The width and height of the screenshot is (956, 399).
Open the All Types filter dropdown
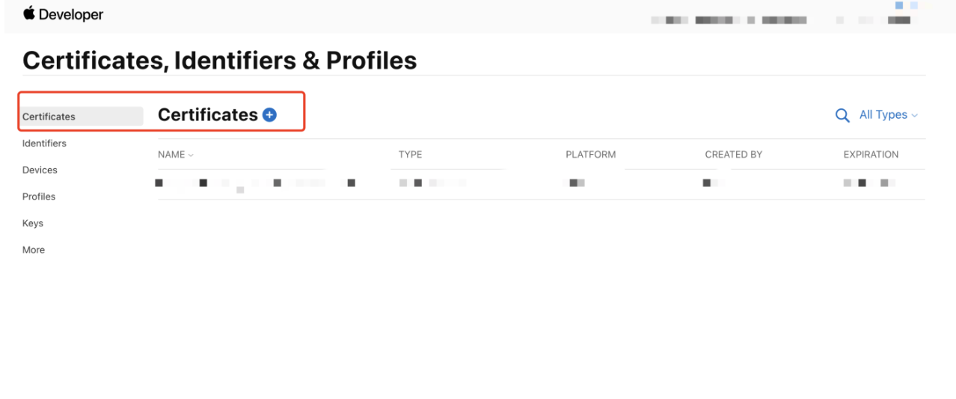coord(888,115)
